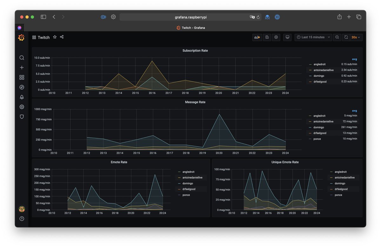Toggle angledroit series in Subscription Rate legend
This screenshot has height=247, width=381.
pos(319,64)
